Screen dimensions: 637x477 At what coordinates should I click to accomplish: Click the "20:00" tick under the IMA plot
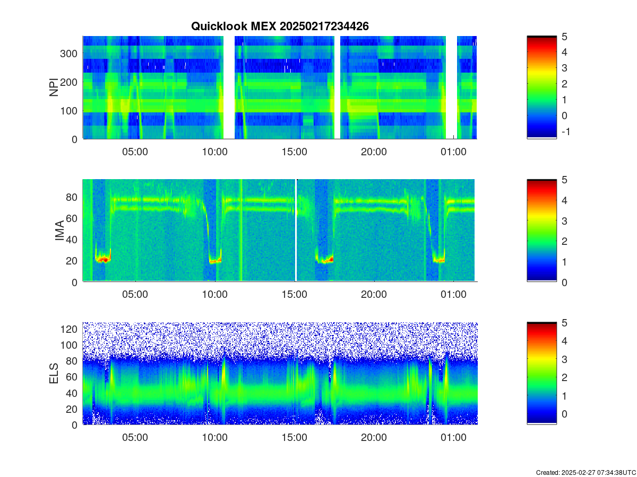coord(374,295)
